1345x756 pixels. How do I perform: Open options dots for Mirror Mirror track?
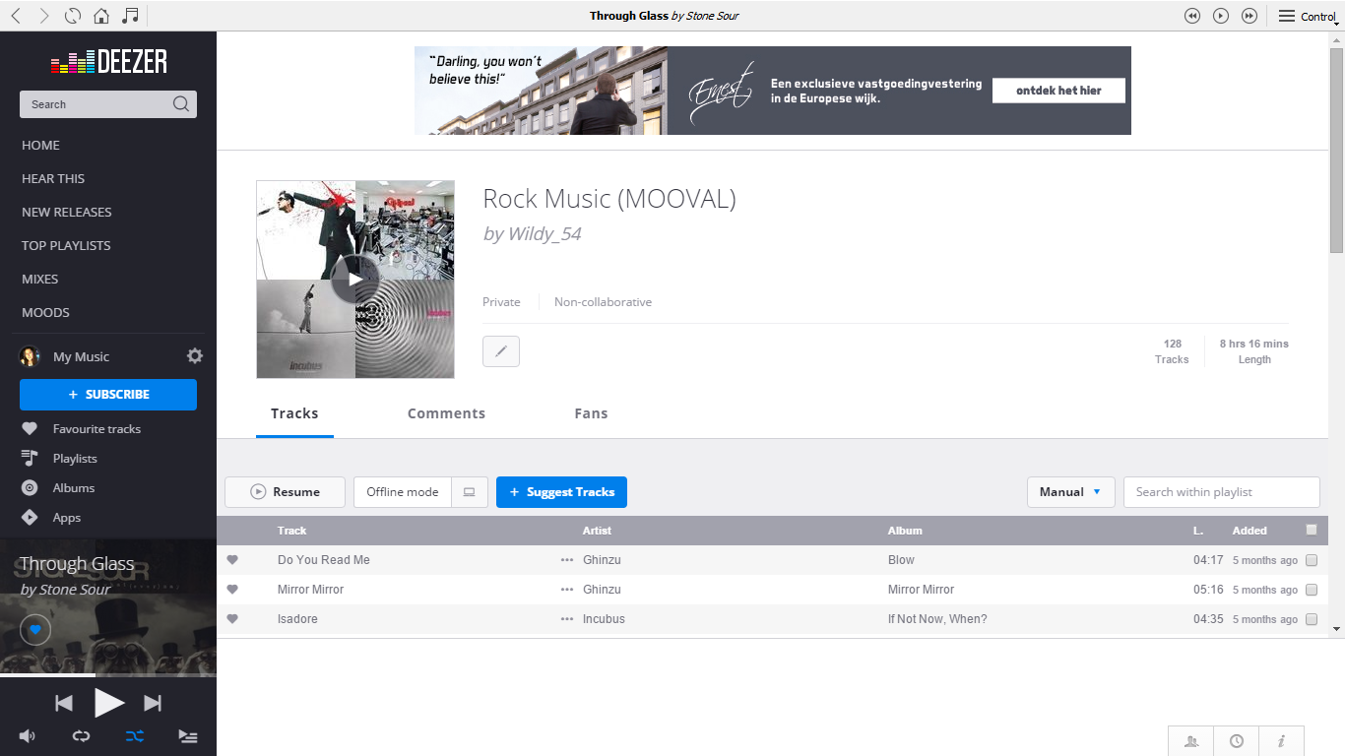(x=566, y=590)
